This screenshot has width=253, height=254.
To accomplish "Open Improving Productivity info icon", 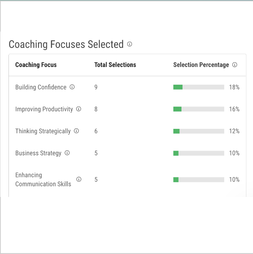I will (x=79, y=109).
